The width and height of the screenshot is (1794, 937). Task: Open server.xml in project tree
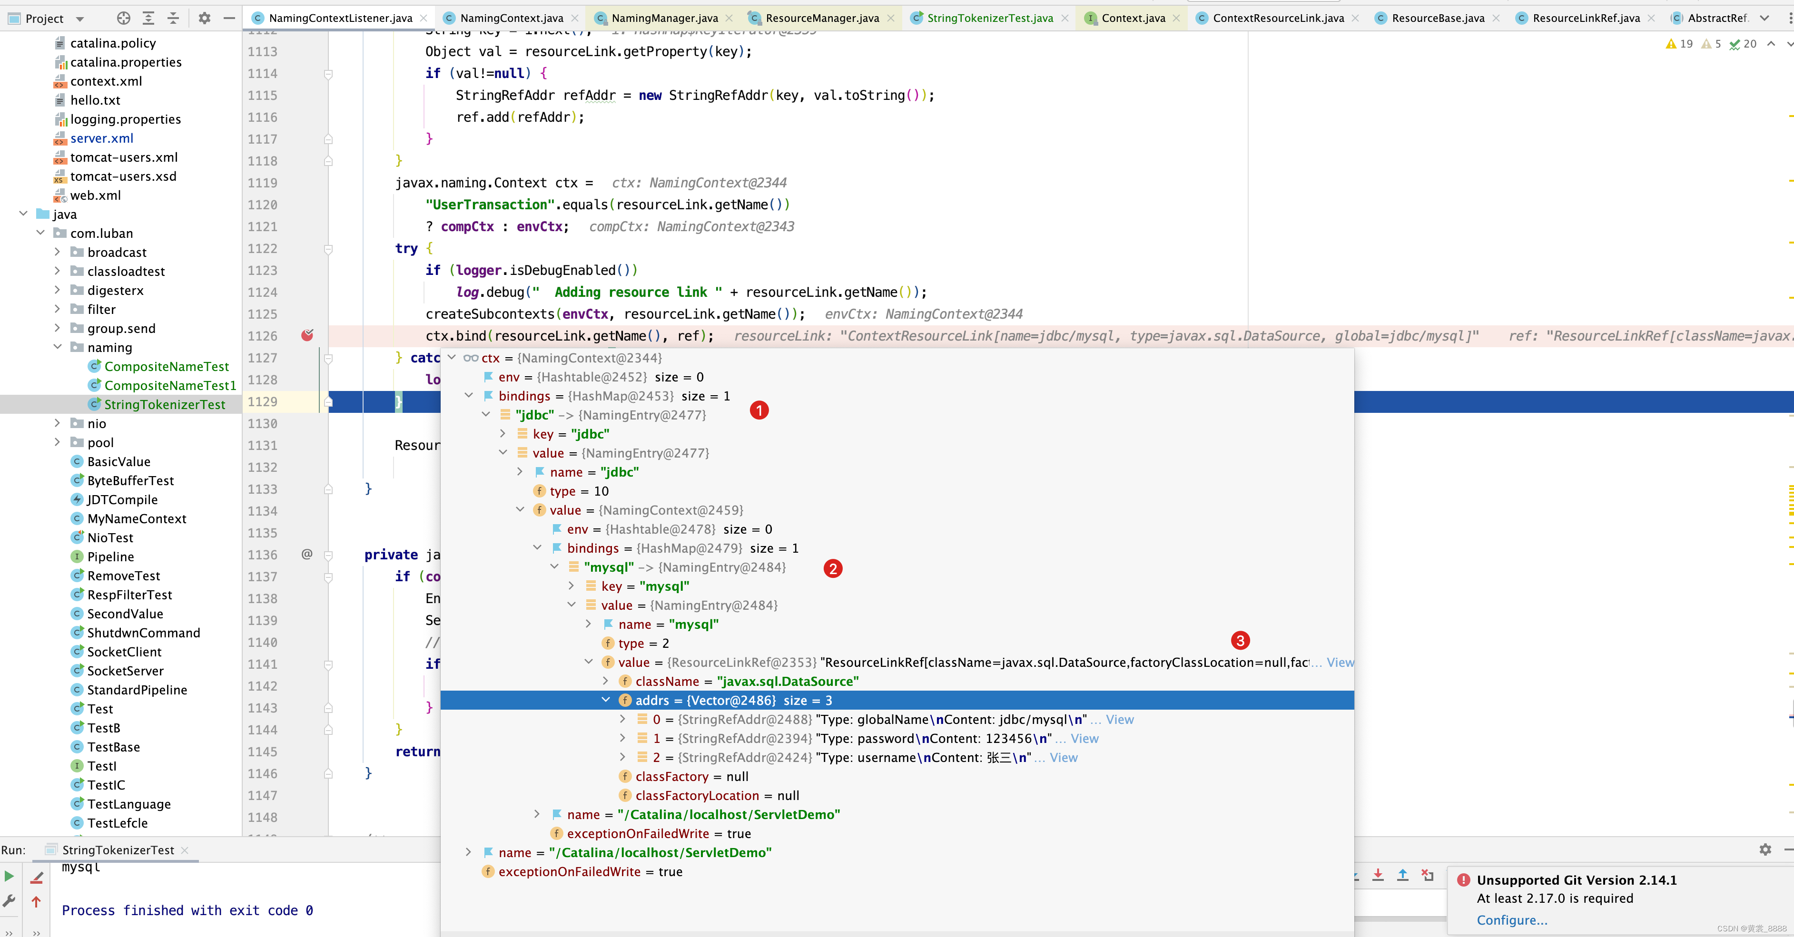(102, 138)
